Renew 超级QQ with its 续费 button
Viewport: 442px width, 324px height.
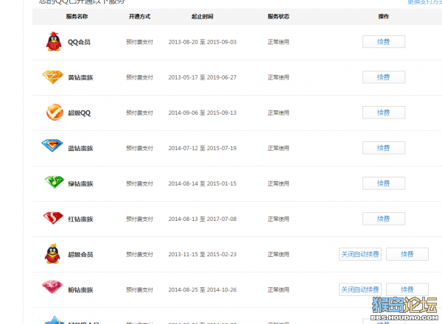coord(384,113)
